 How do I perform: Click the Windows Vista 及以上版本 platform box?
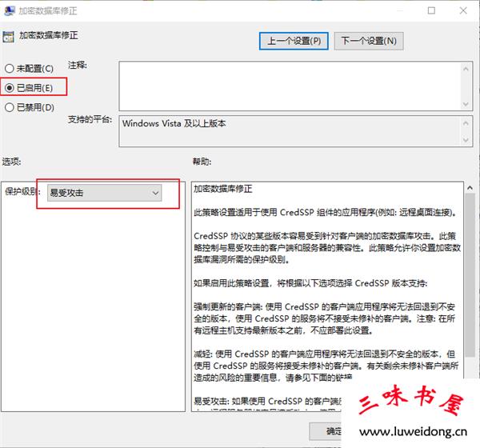coord(286,131)
